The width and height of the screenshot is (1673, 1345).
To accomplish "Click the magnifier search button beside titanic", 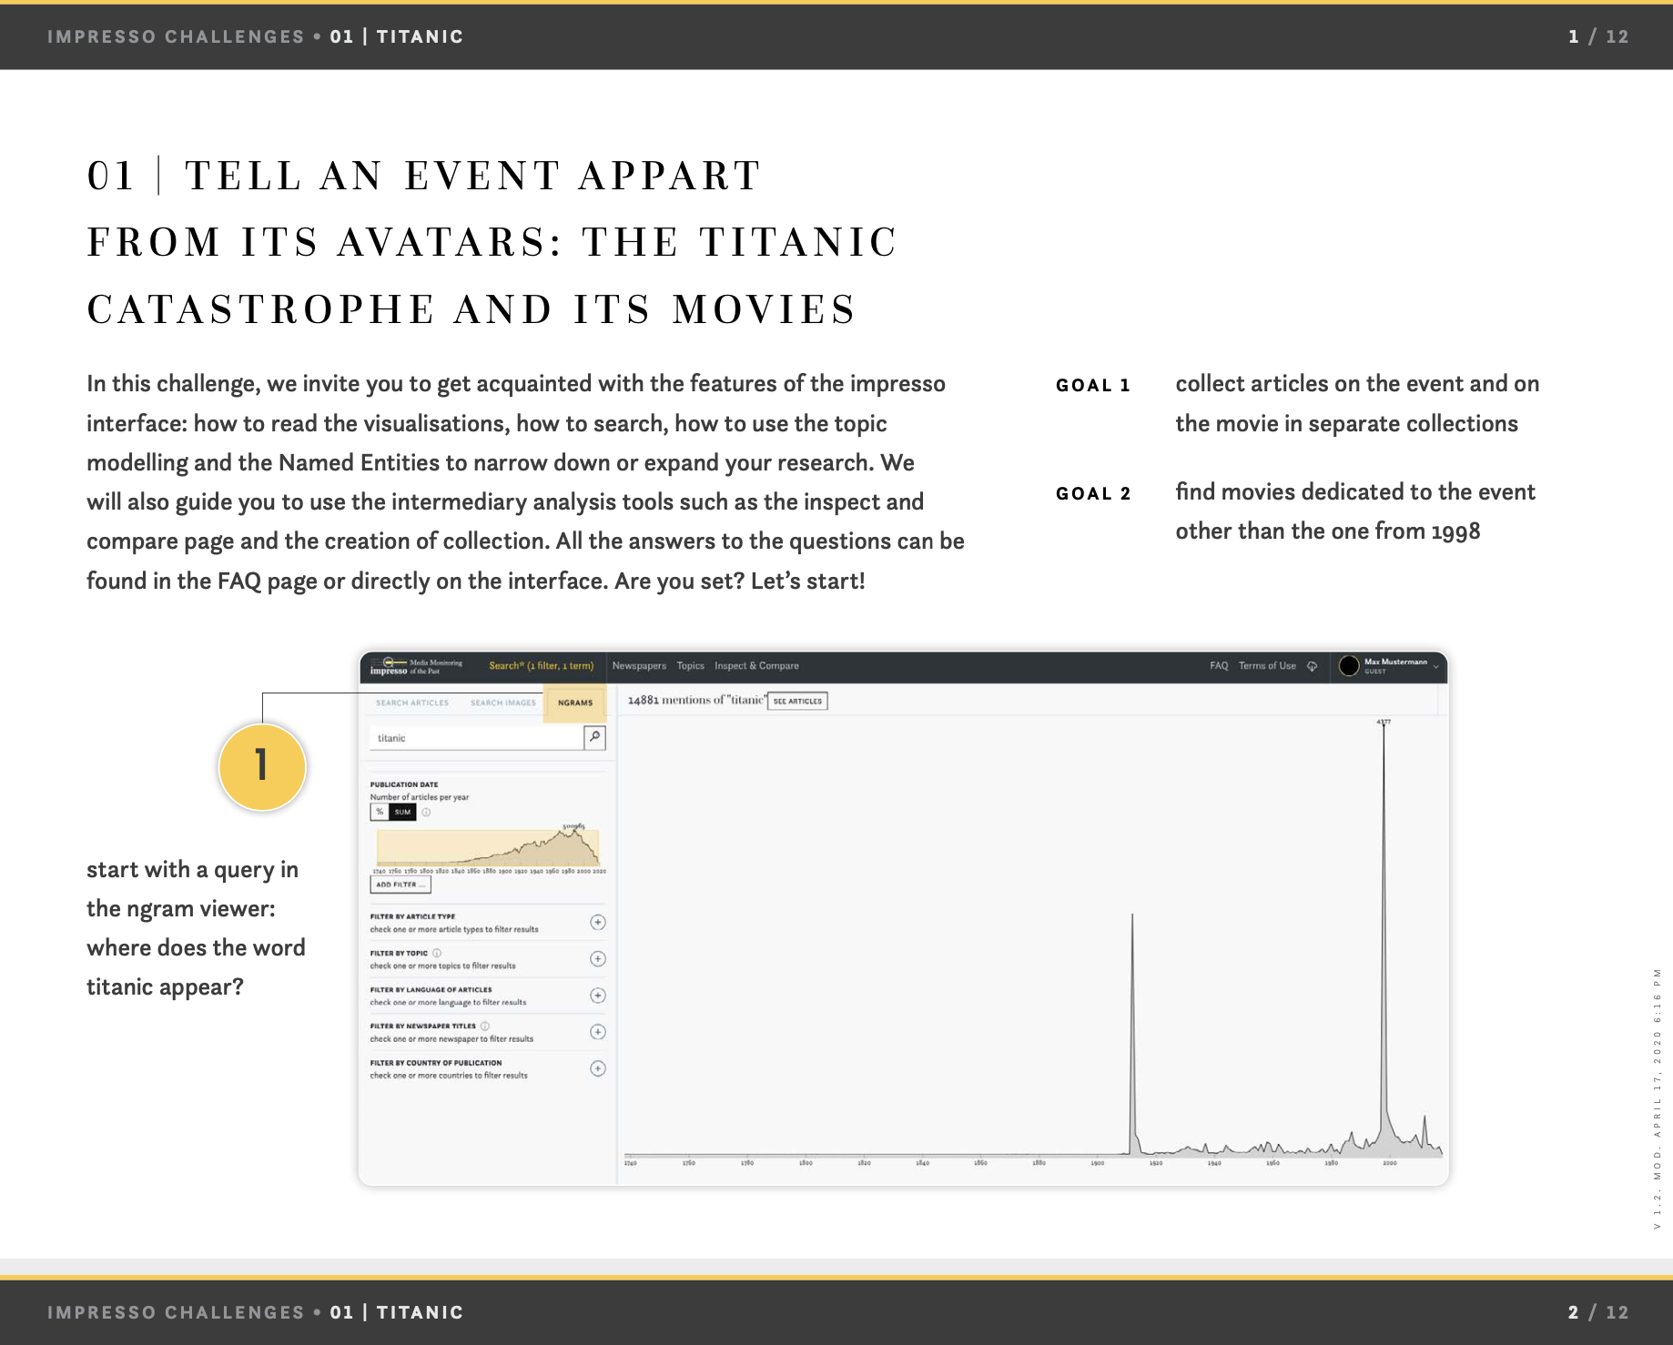I will pos(594,737).
